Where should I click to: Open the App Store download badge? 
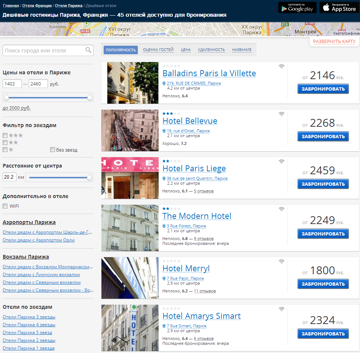coord(340,7)
